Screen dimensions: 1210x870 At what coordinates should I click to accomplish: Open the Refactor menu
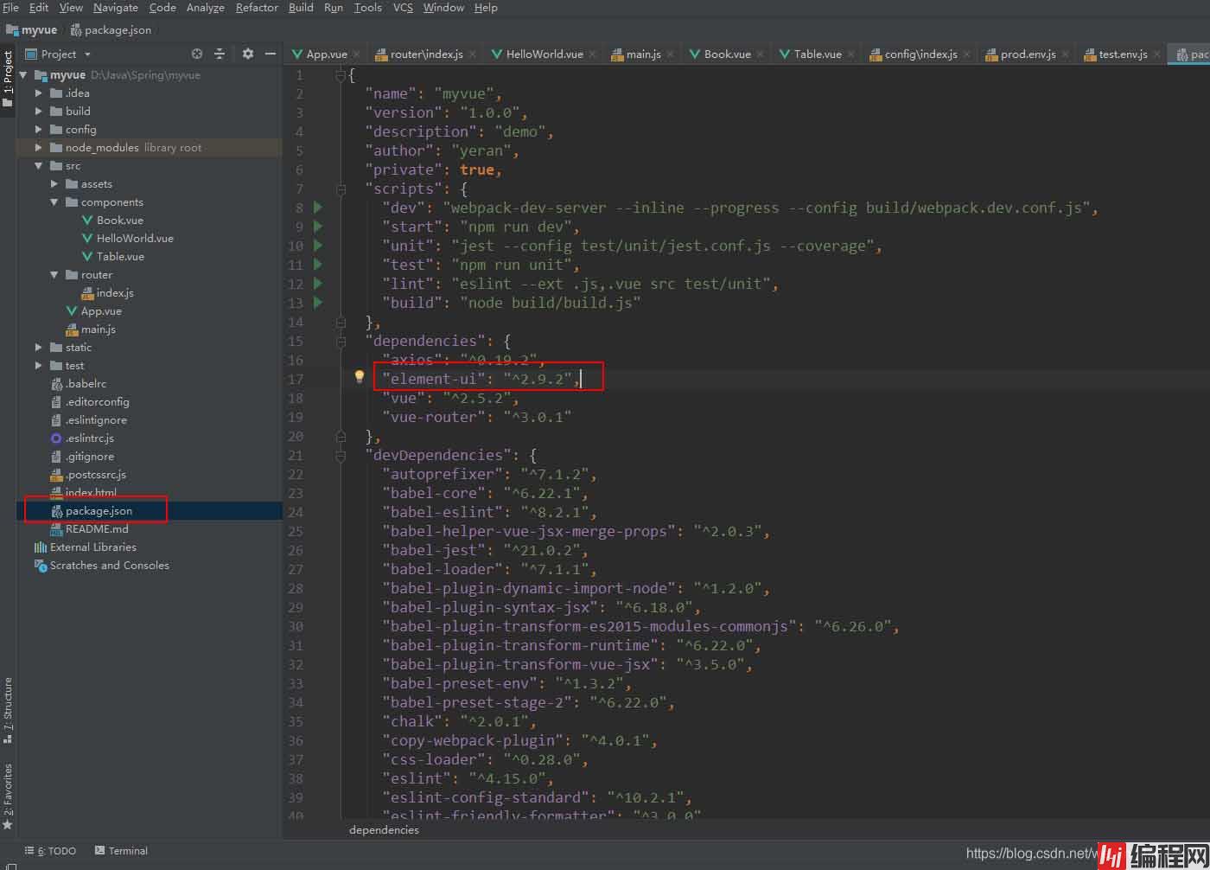click(x=257, y=7)
